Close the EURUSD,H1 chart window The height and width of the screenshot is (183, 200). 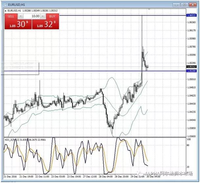(x=192, y=4)
